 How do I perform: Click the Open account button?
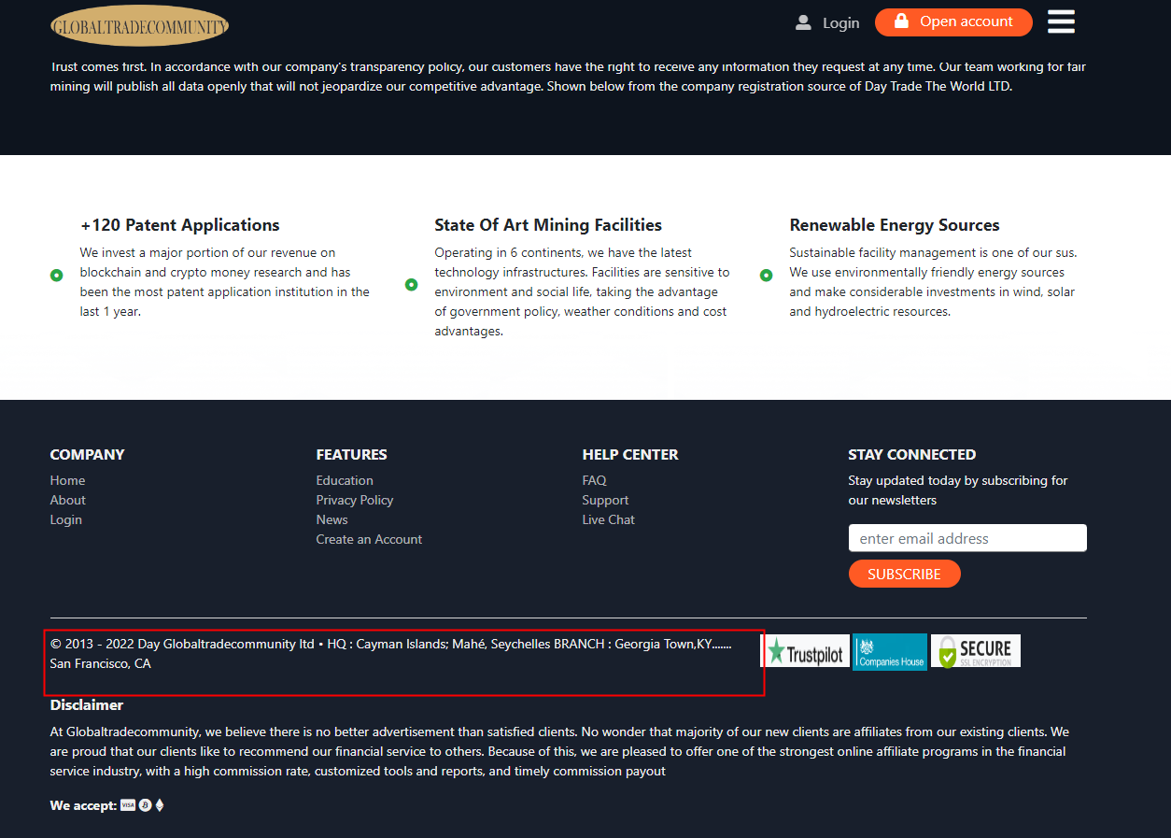click(x=952, y=22)
